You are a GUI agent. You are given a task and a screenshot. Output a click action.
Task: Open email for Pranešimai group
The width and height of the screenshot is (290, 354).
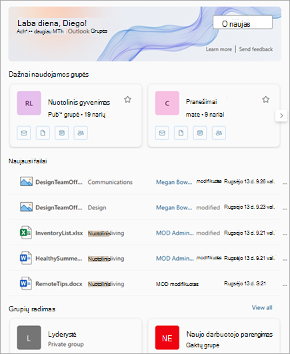click(x=162, y=133)
